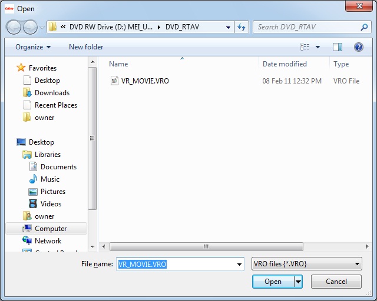
Task: Sort by Date modified column header
Action: point(285,64)
